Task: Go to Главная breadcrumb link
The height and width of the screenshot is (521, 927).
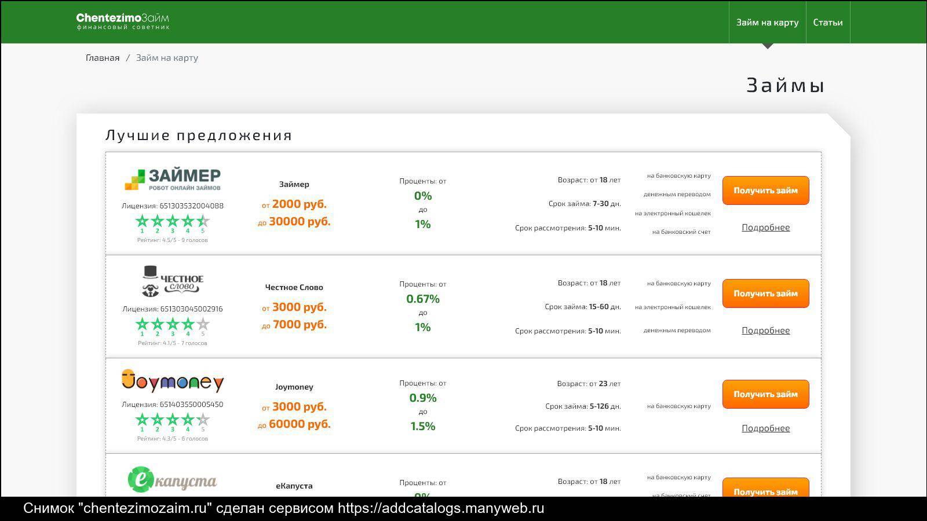Action: pos(103,57)
